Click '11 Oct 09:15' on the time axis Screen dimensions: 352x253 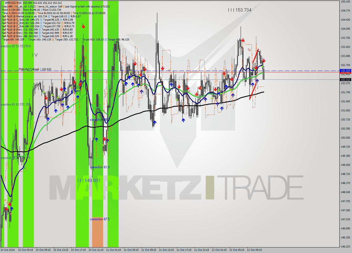[149, 250]
